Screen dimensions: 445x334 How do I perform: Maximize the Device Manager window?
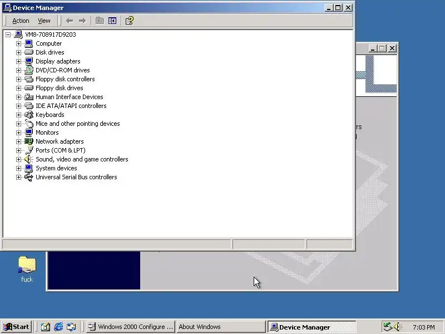(x=338, y=8)
